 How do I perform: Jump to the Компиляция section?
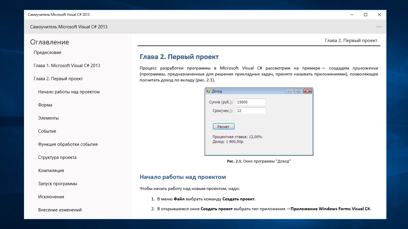point(51,171)
